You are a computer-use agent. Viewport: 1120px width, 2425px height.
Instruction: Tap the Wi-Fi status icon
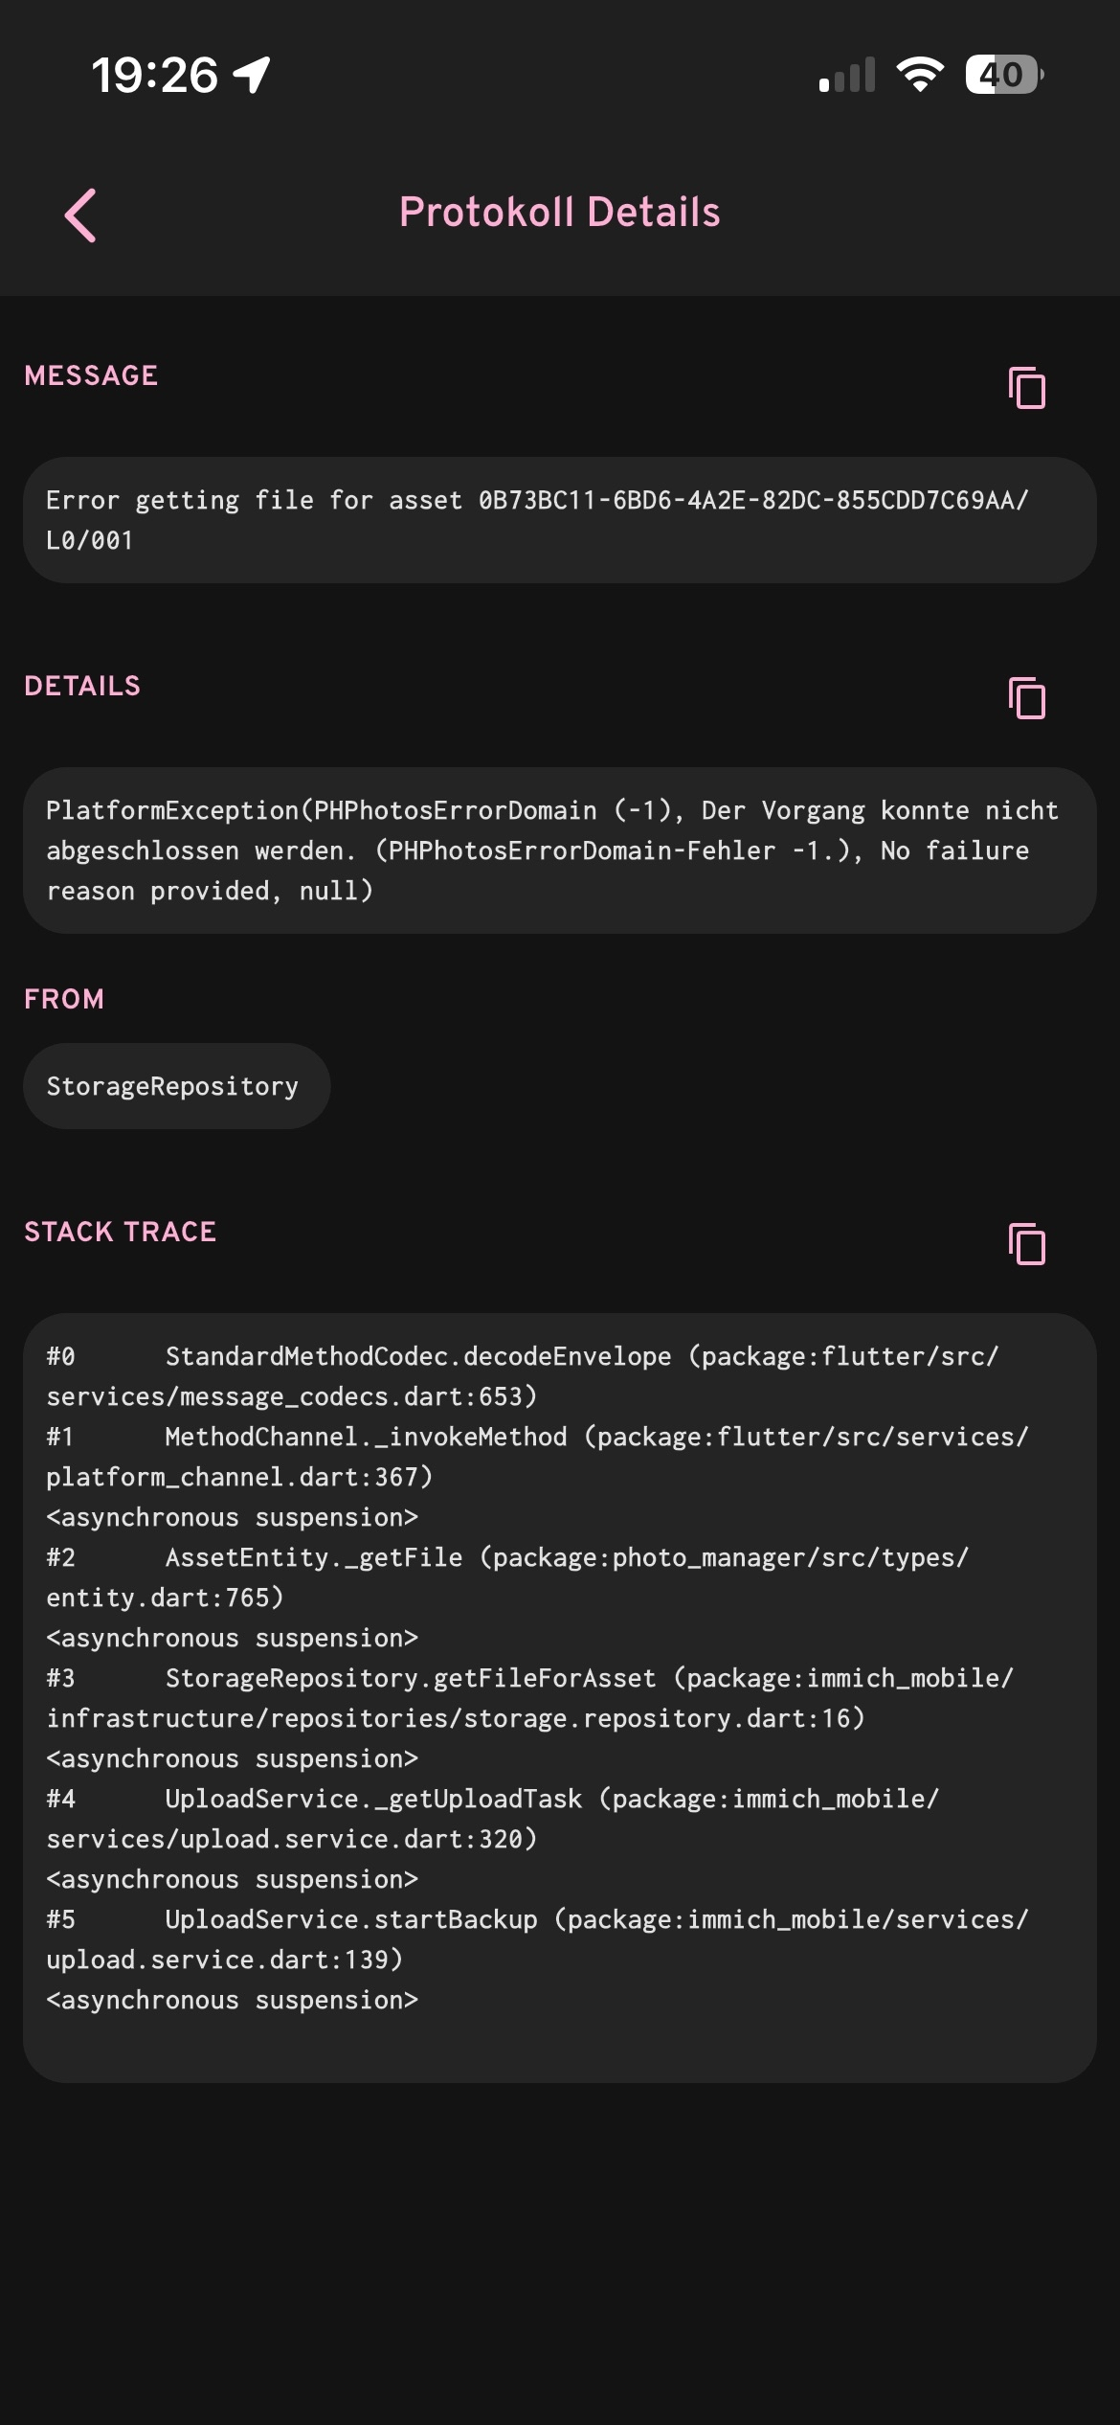click(x=920, y=75)
